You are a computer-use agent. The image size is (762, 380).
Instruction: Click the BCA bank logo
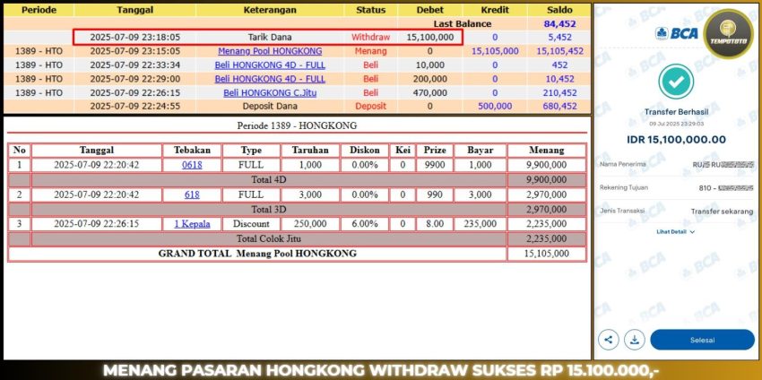pyautogui.click(x=677, y=33)
